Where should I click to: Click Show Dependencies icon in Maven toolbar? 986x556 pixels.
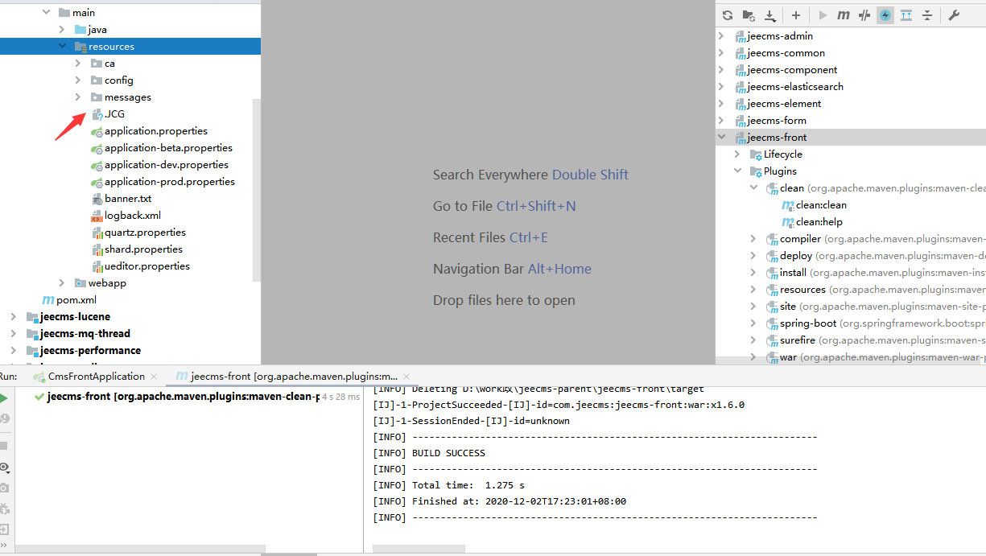click(906, 15)
